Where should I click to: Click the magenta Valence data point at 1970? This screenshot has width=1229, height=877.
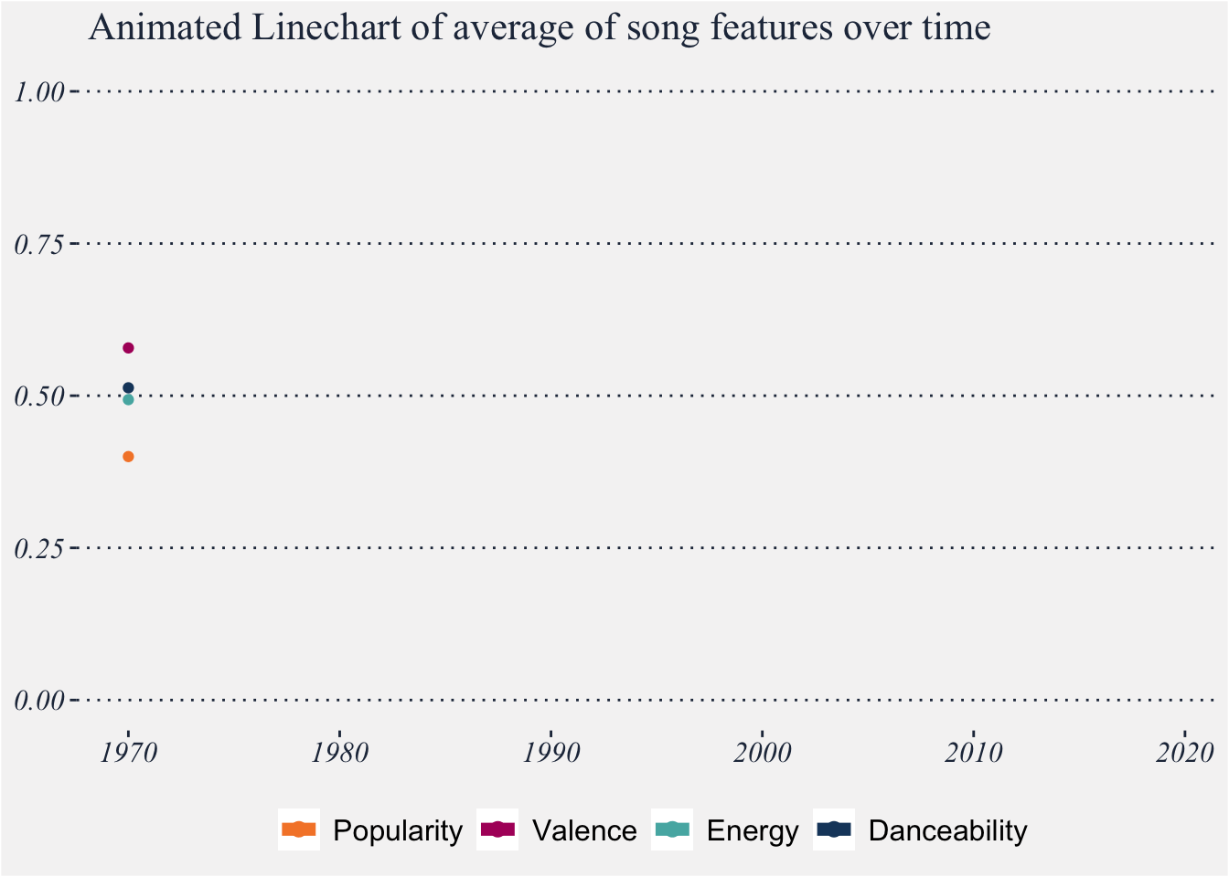128,348
